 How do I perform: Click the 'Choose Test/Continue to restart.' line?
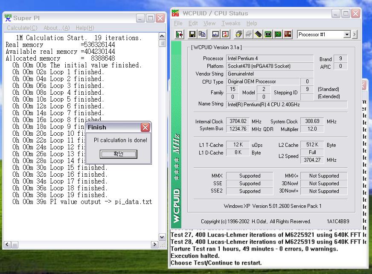[216, 263]
